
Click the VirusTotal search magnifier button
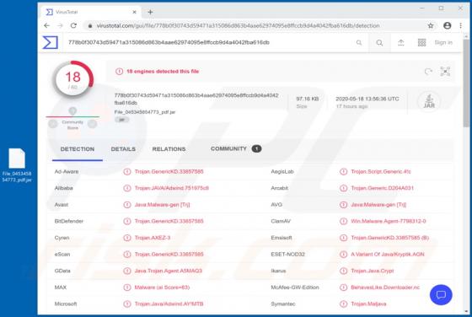point(379,43)
